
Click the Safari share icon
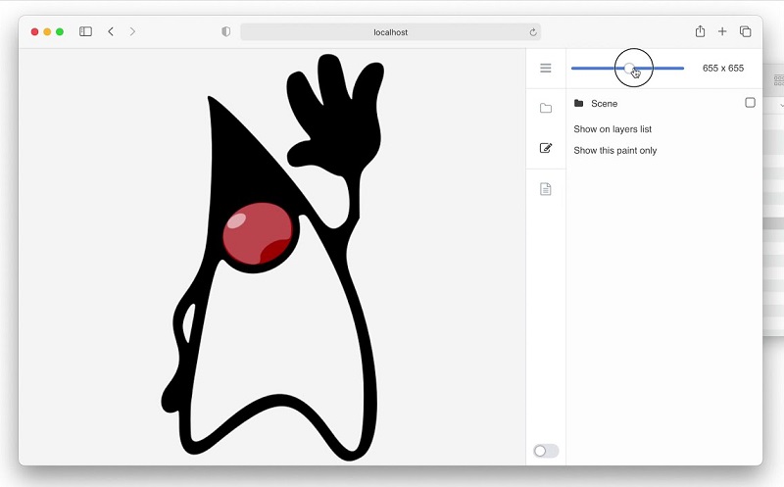tap(700, 31)
